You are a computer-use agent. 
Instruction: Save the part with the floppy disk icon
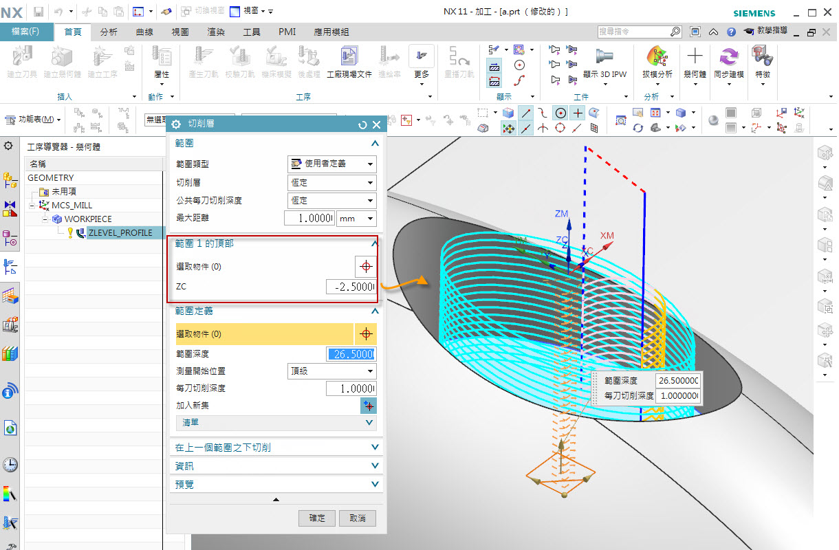click(x=39, y=12)
